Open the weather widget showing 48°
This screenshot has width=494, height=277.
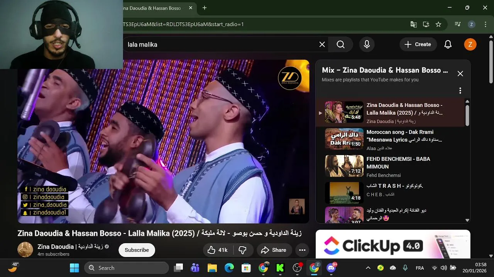14,268
